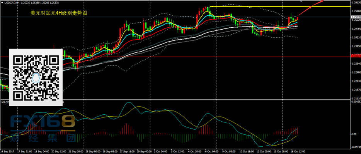Click the 6 Oct 04:00 time label
Image resolution: width=361 pixels, height=154 pixels.
click(211, 152)
